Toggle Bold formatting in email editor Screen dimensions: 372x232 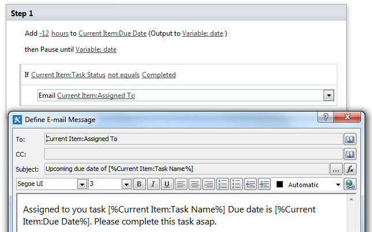[x=139, y=184]
